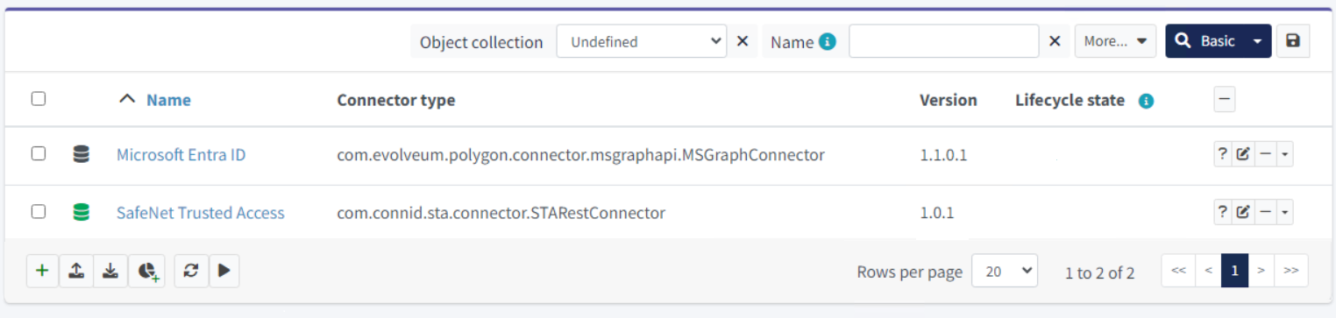Open the Microsoft Entra ID resource link
1336x318 pixels.
[181, 155]
